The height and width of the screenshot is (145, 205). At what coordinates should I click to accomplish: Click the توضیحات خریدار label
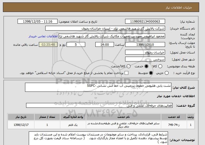coord(182,140)
